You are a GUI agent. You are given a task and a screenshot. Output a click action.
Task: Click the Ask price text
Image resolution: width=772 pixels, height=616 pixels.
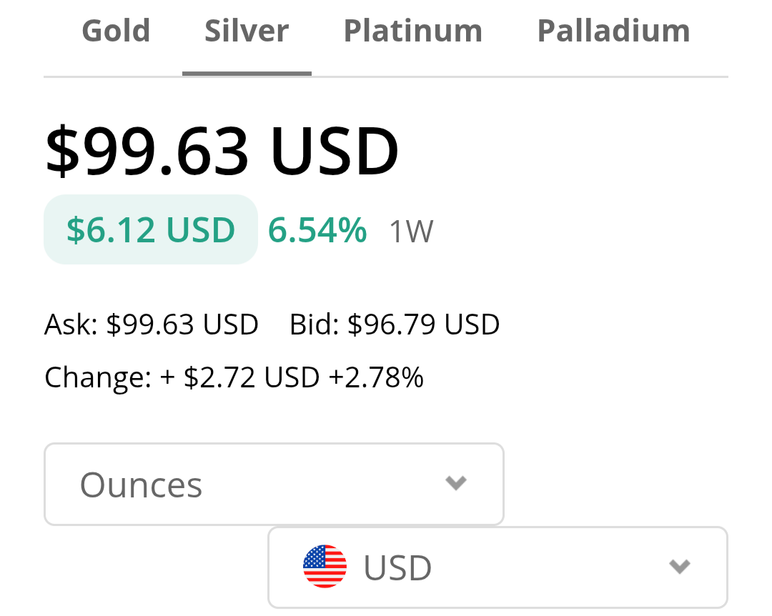pyautogui.click(x=151, y=325)
